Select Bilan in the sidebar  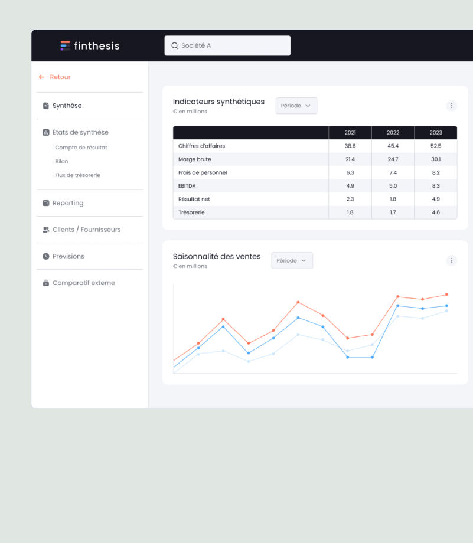click(61, 161)
